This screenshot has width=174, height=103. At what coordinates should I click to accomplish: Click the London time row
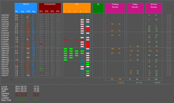(x=20, y=98)
